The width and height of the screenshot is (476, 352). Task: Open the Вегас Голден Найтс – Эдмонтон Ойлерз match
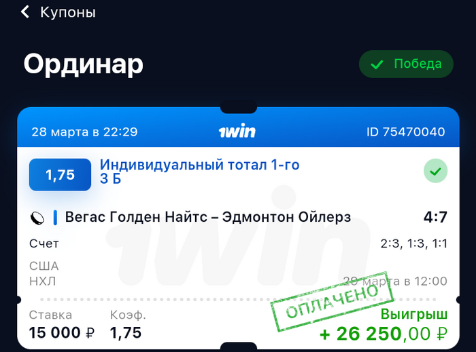[208, 217]
